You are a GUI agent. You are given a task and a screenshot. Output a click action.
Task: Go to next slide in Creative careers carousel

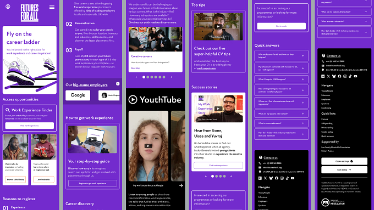(x=171, y=77)
